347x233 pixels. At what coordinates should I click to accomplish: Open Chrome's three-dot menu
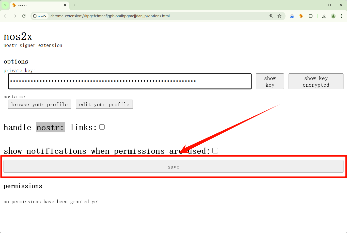click(342, 16)
